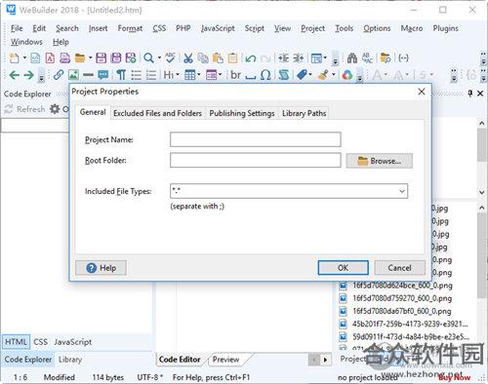488x384 pixels.
Task: Open the File menu
Action: [17, 28]
